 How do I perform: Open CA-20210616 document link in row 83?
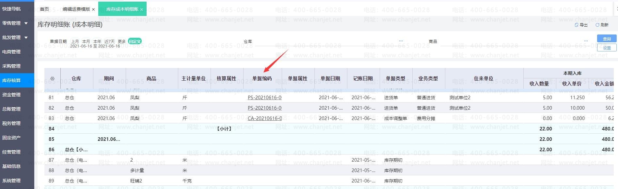click(265, 118)
